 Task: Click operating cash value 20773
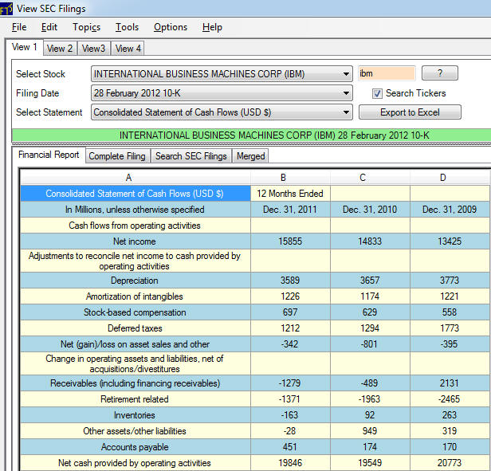coord(450,463)
